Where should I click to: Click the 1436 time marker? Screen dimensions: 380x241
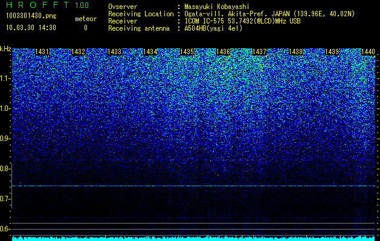(x=223, y=52)
